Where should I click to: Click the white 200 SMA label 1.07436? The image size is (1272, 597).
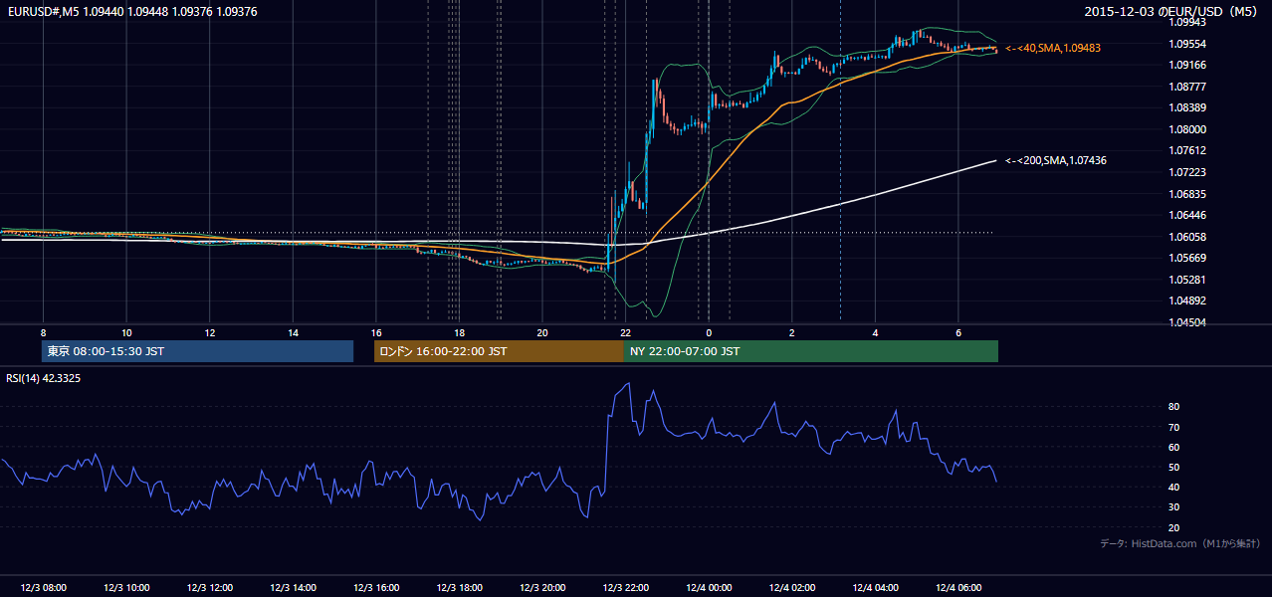[1056, 160]
